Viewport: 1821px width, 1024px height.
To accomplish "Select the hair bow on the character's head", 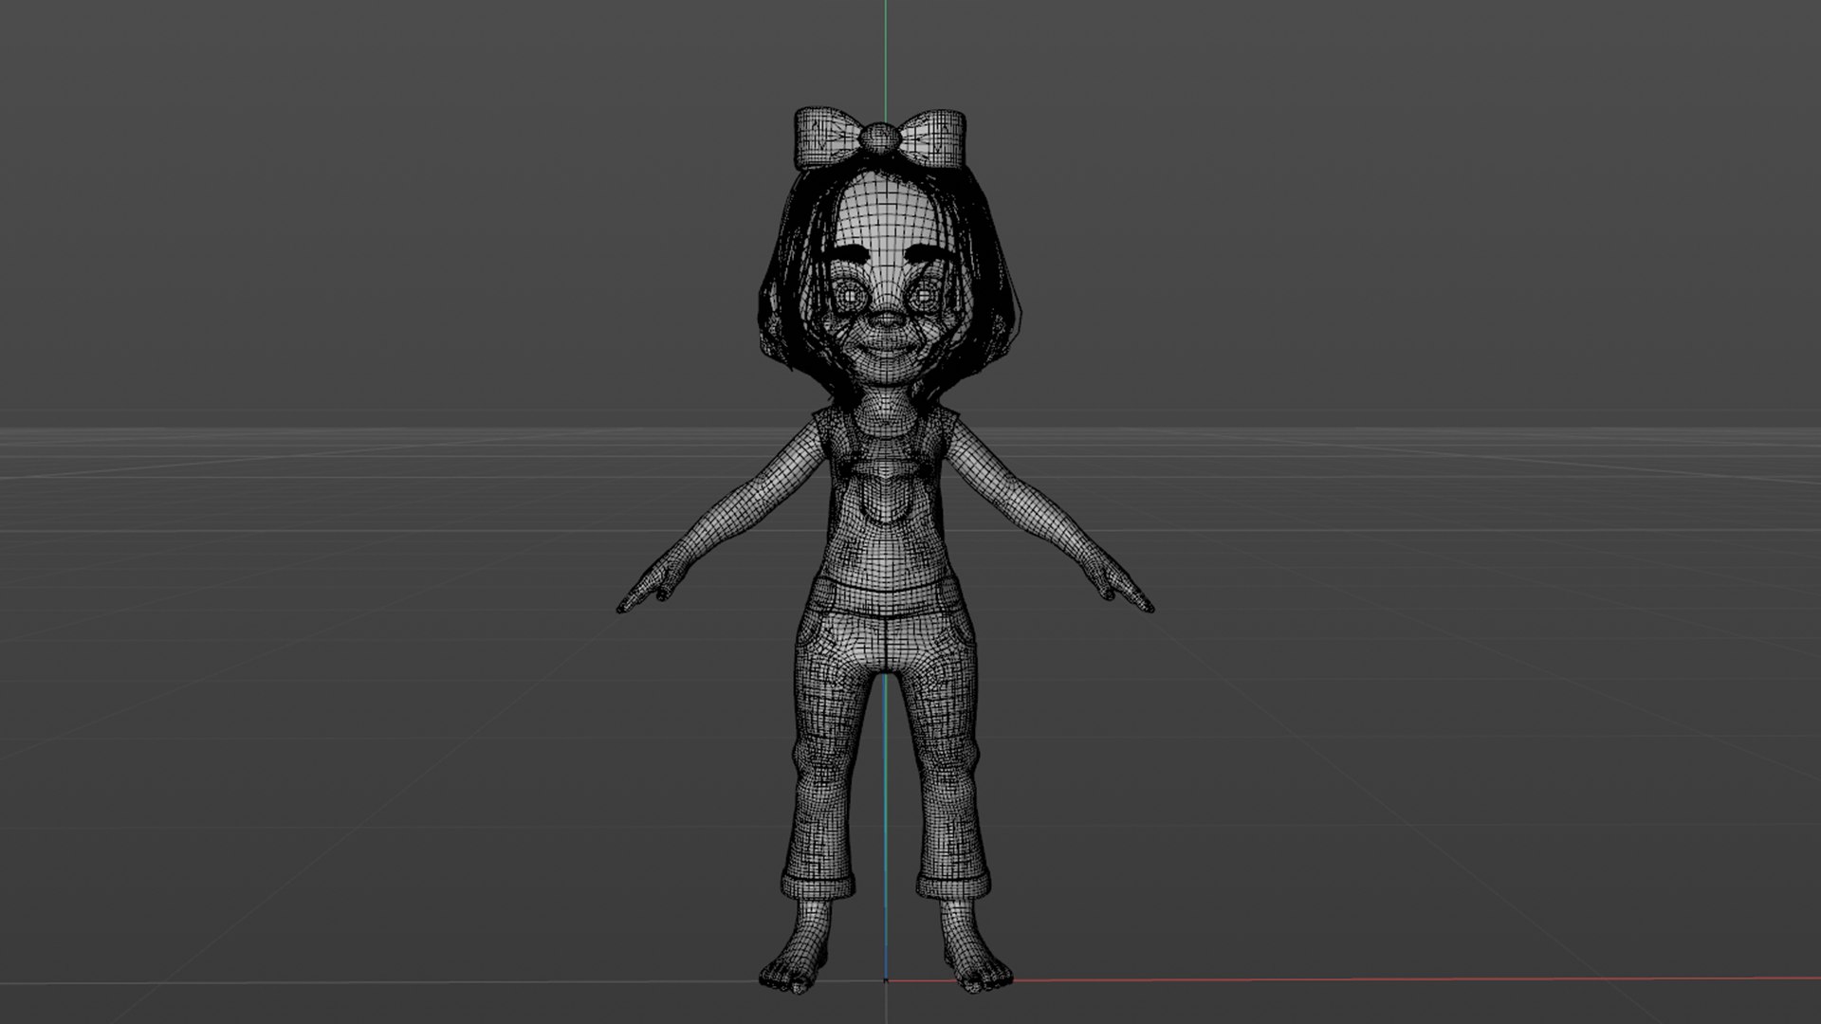I will click(880, 139).
